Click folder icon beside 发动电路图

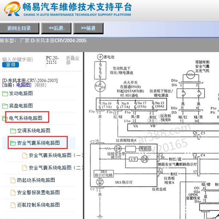coord(5,94)
